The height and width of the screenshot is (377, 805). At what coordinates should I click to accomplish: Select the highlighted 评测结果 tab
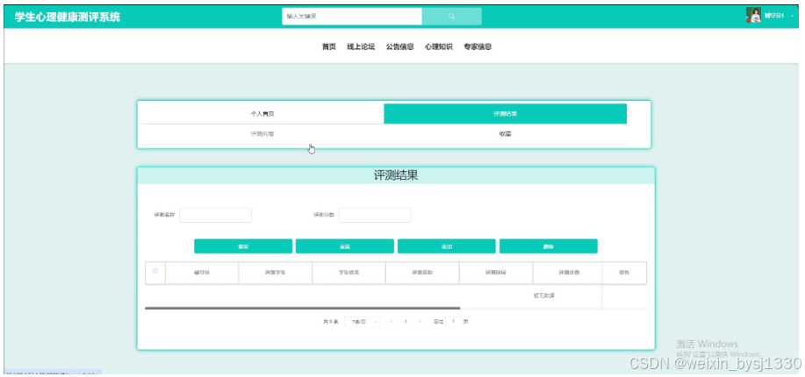pyautogui.click(x=505, y=114)
